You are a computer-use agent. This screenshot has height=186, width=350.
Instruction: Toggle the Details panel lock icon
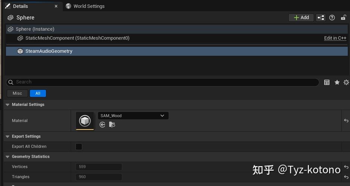tap(344, 18)
